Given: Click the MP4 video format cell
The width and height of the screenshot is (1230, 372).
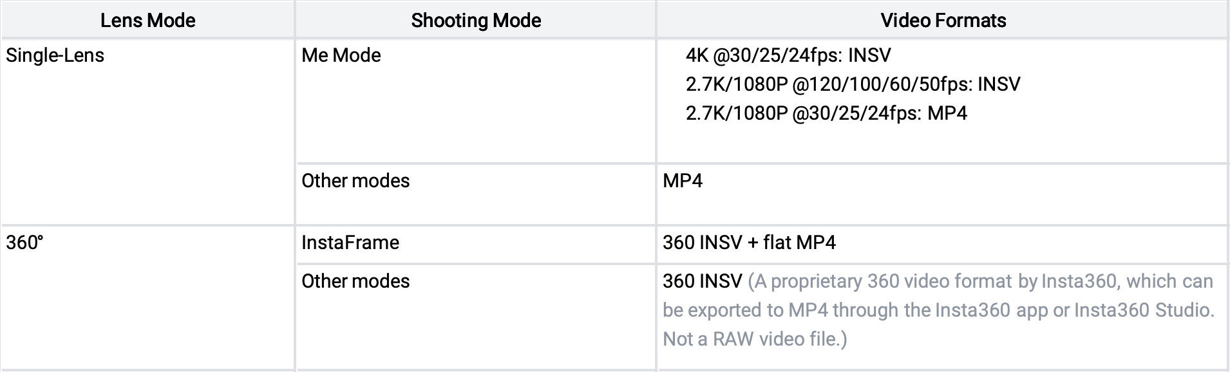Looking at the screenshot, I should point(943,194).
